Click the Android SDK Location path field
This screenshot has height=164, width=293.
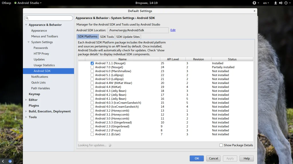pos(138,30)
